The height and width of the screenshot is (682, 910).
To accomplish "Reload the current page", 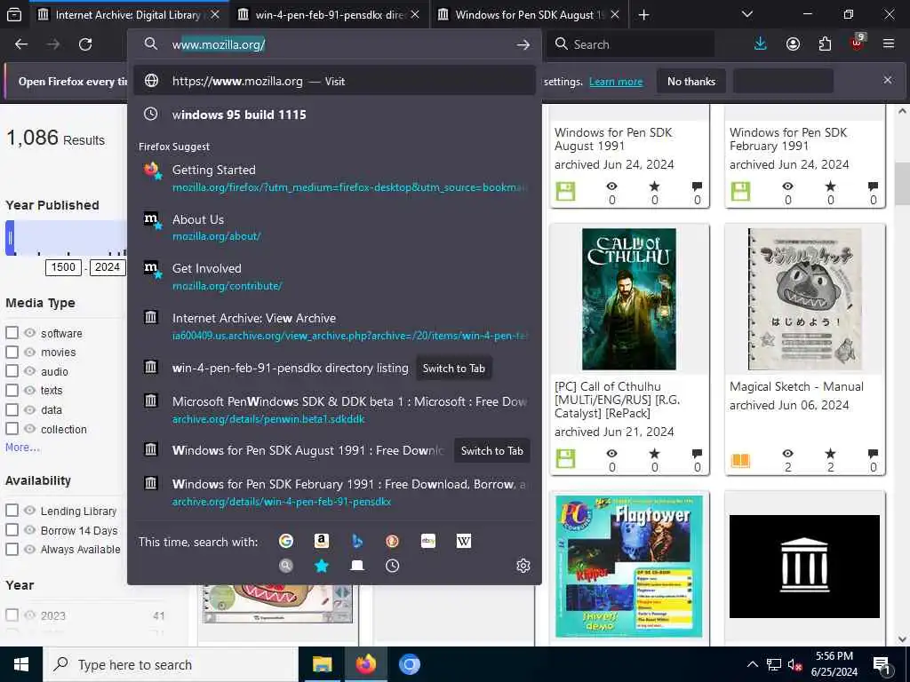I will pos(85,44).
